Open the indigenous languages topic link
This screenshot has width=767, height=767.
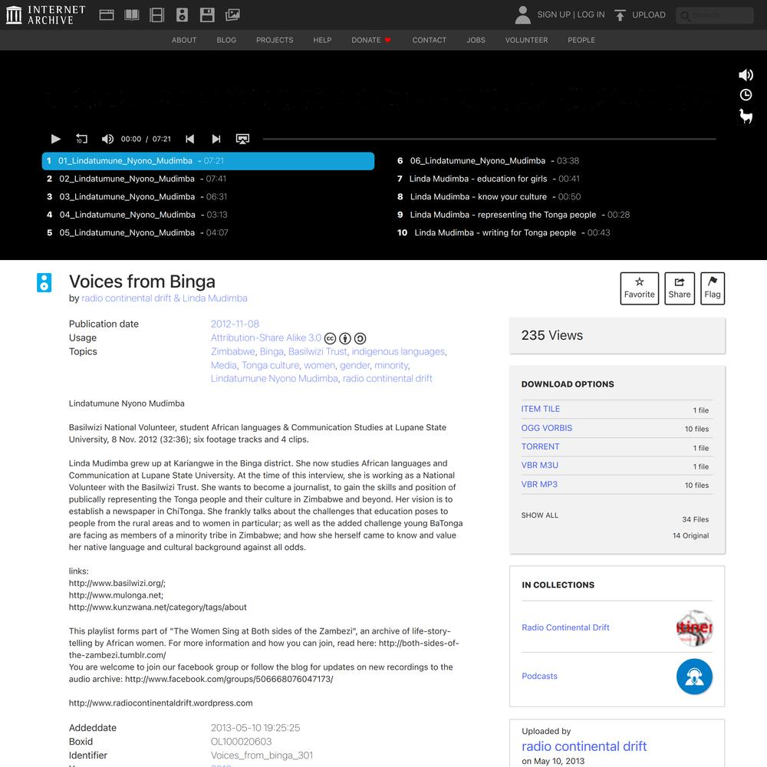tap(398, 352)
